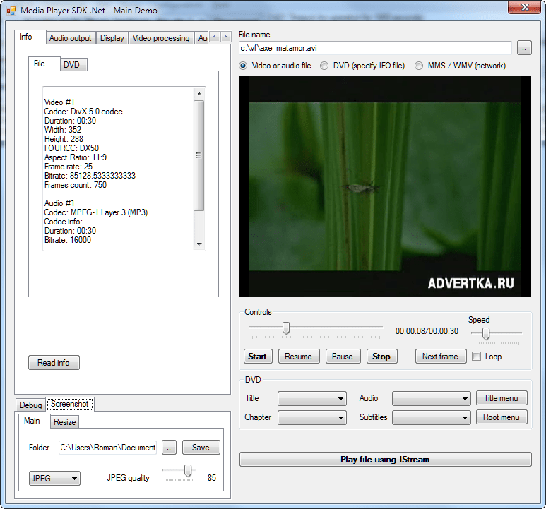This screenshot has width=546, height=509.
Task: Open the DVD Title dropdown
Action: point(311,398)
